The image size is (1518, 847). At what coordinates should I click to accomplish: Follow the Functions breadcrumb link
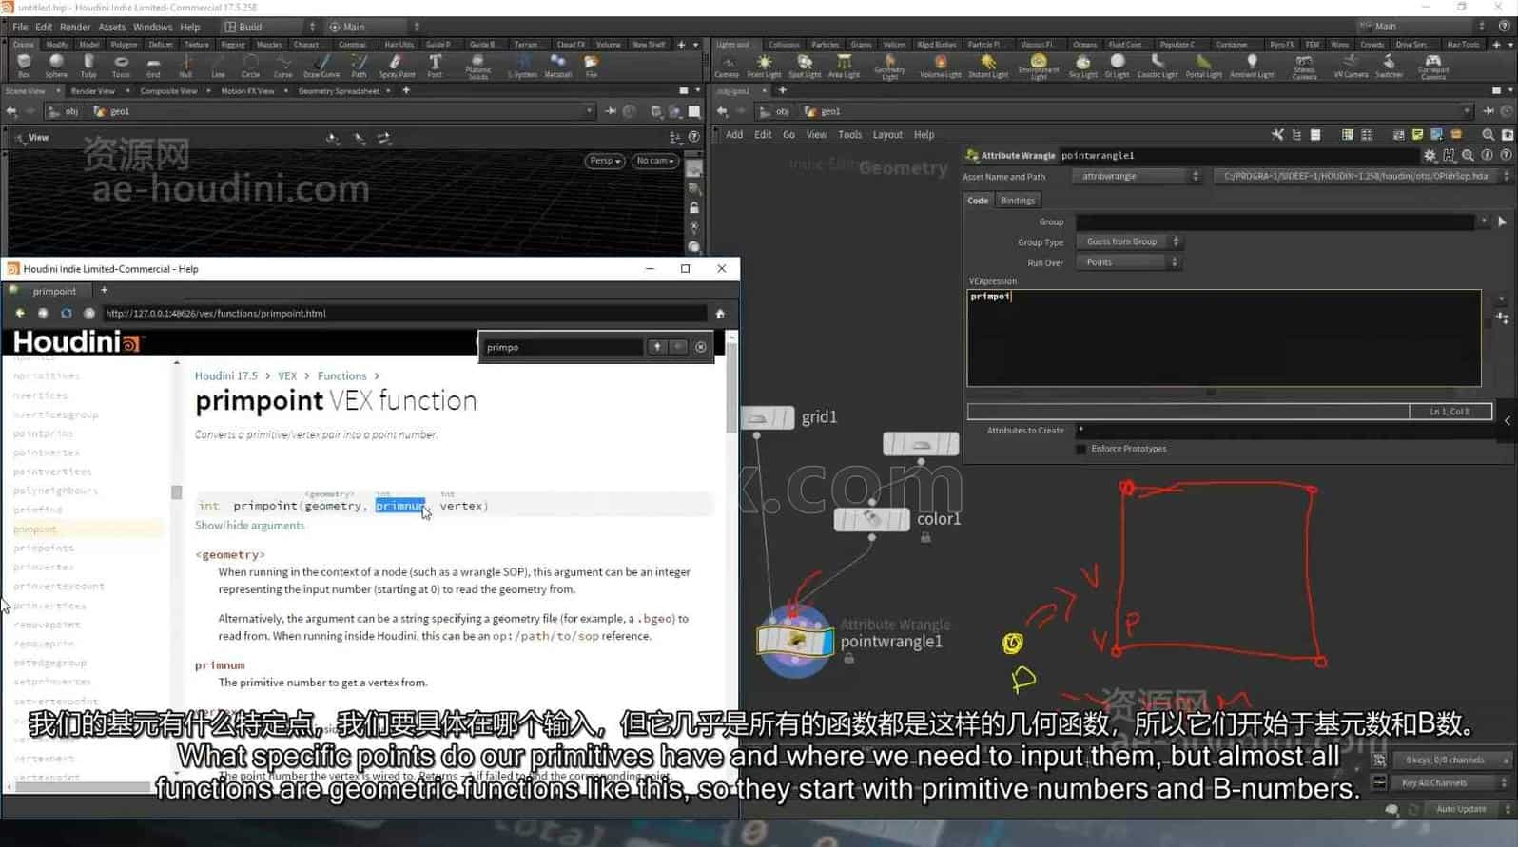click(341, 375)
